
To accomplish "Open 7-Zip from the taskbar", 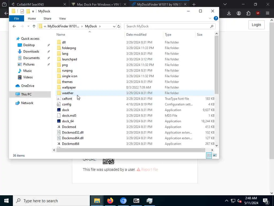I will (136, 201).
